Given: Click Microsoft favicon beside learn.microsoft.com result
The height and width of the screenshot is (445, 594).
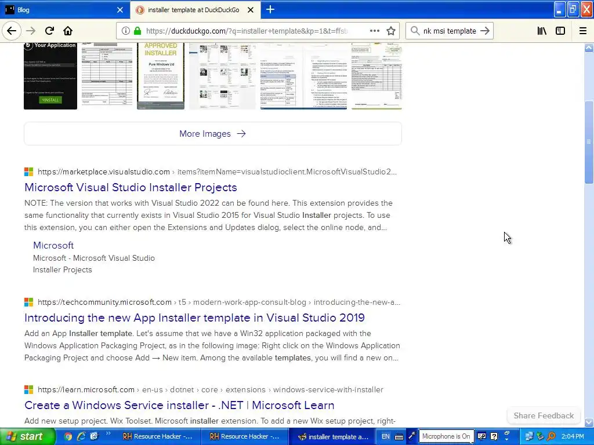Looking at the screenshot, I should point(29,389).
